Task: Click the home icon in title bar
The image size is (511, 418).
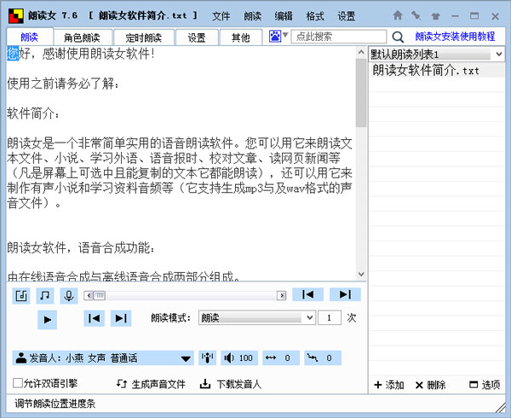Action: (398, 15)
